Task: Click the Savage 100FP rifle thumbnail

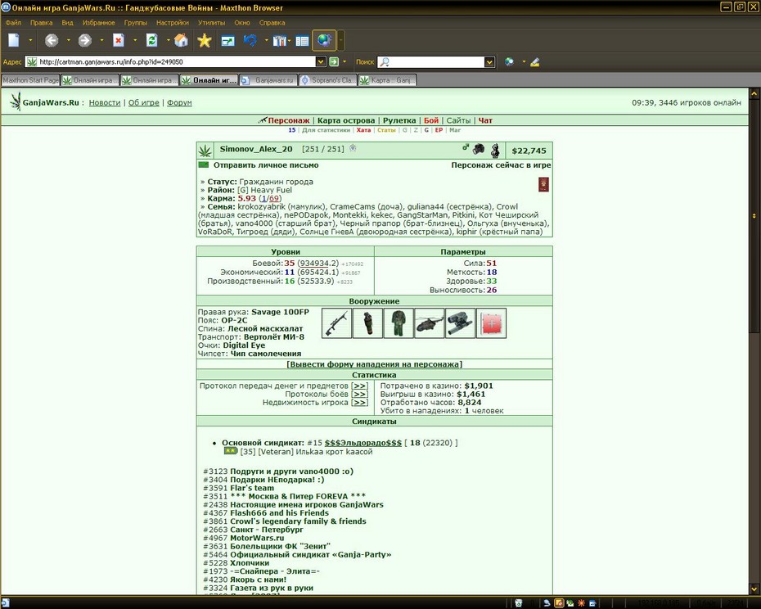Action: pos(336,323)
